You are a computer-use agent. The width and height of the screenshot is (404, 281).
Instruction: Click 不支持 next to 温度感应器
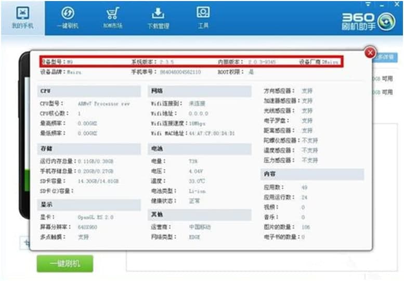coord(310,150)
